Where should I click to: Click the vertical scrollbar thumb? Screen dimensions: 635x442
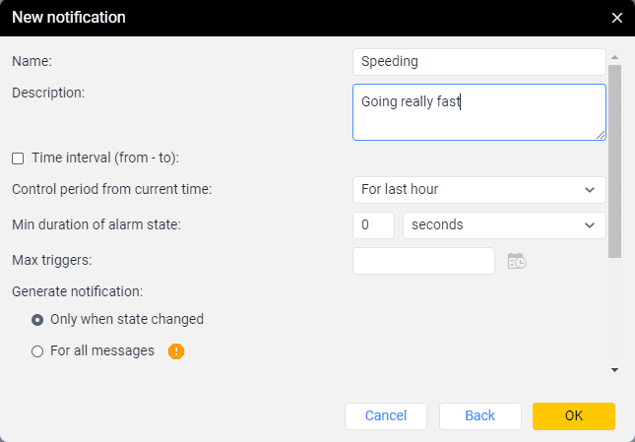614,158
